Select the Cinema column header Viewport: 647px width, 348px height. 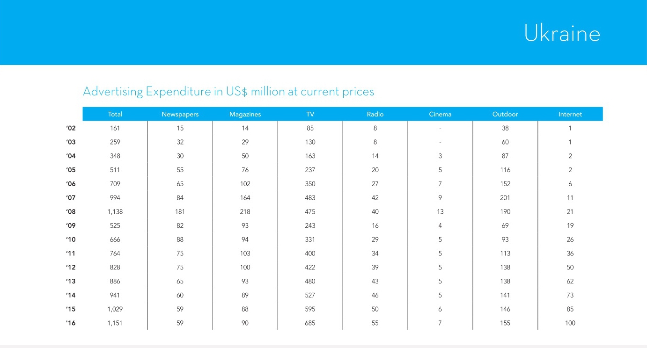pos(440,114)
